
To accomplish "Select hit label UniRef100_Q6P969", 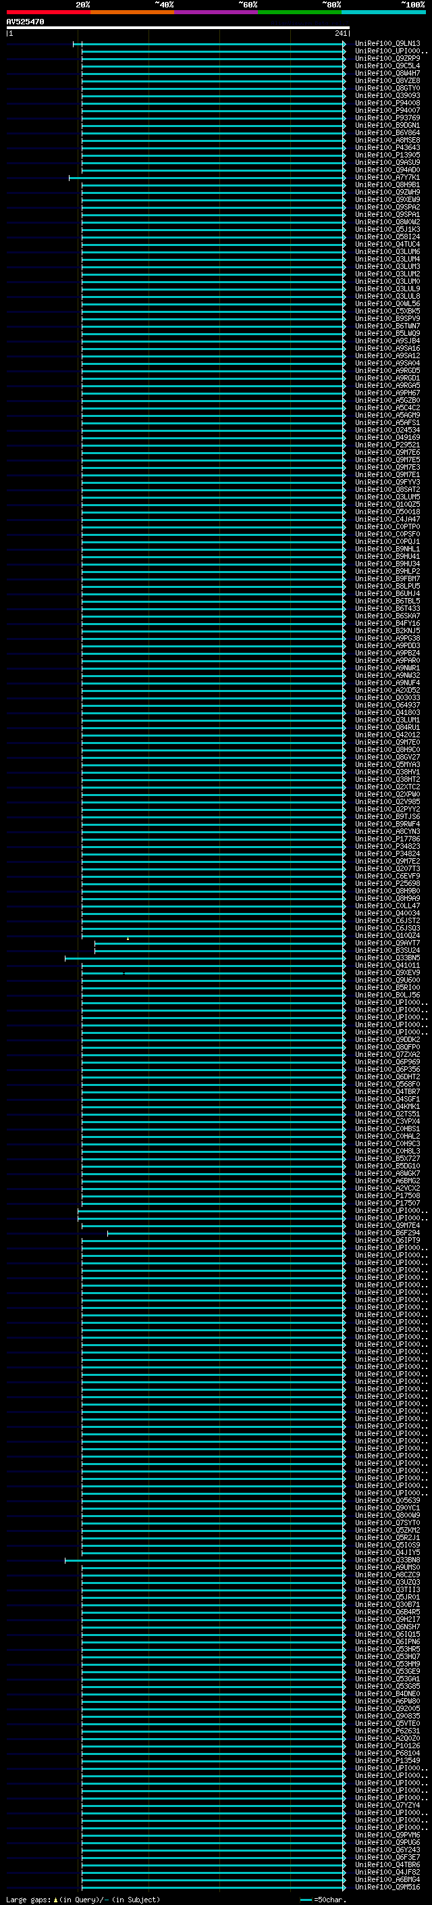I will 387,1062.
